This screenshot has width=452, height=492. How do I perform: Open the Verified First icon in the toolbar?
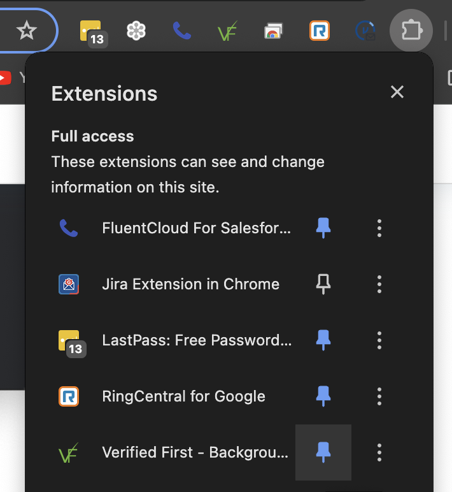coord(227,31)
